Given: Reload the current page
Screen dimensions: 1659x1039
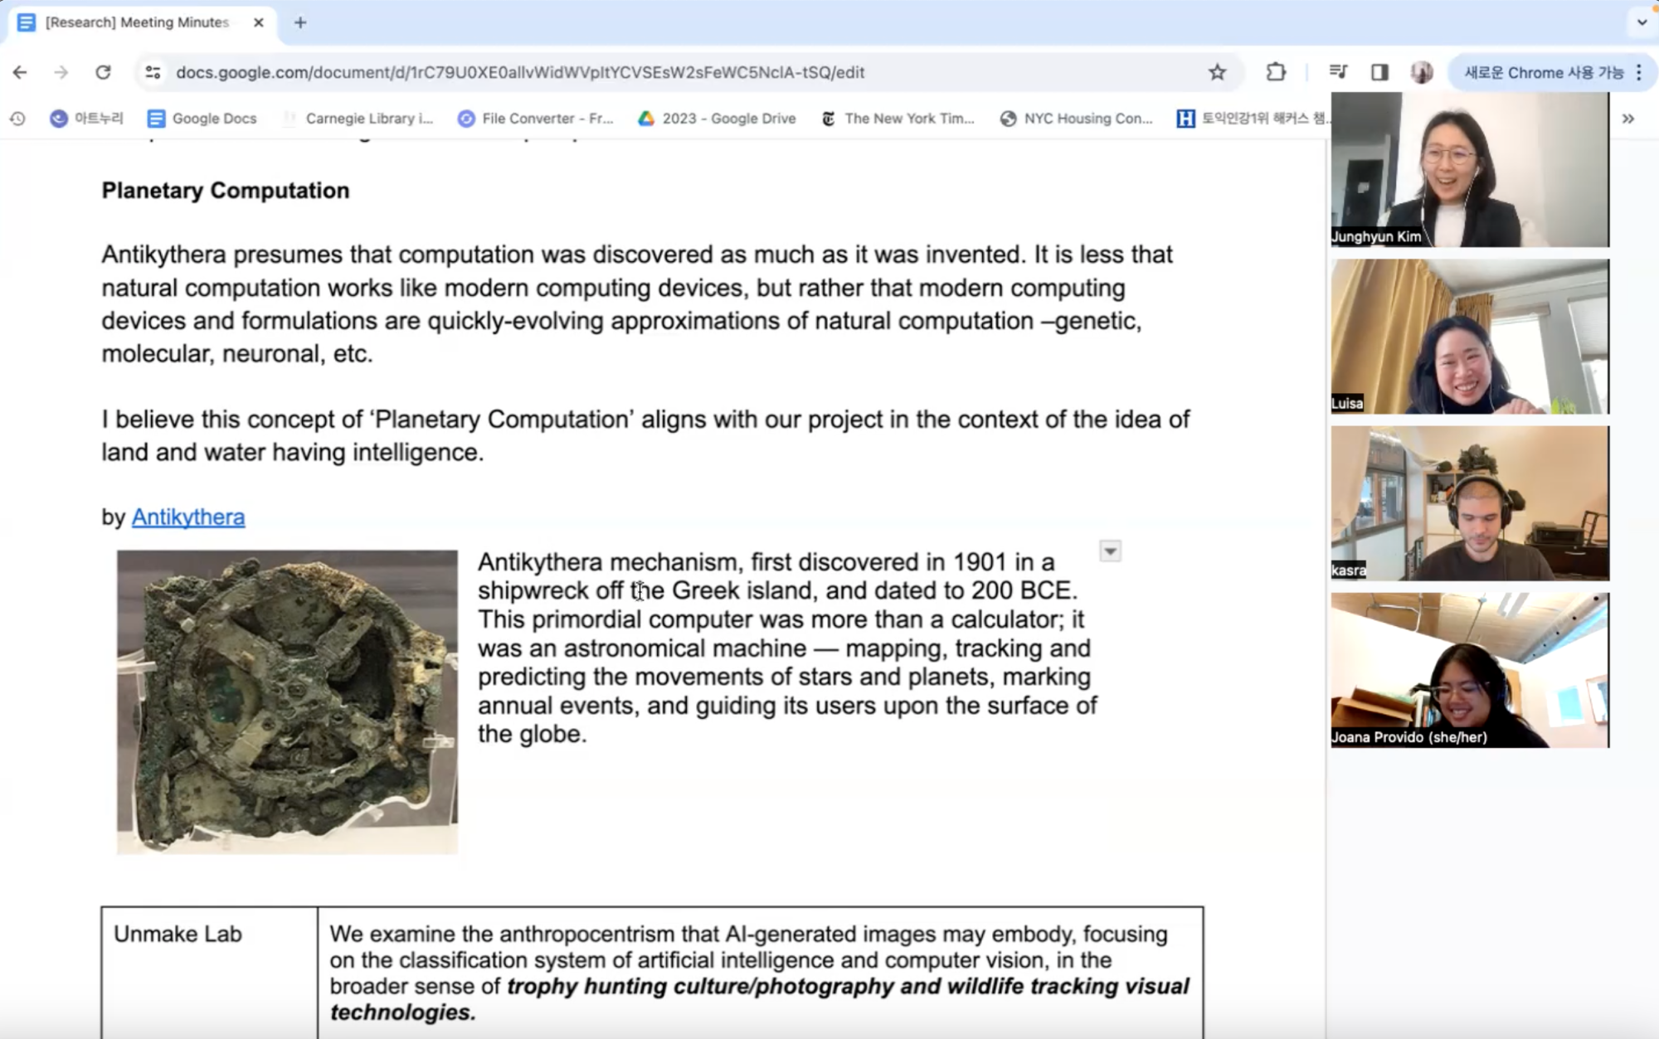Looking at the screenshot, I should (103, 72).
